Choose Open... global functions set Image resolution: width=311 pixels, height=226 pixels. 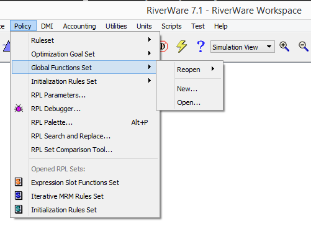pyautogui.click(x=189, y=102)
